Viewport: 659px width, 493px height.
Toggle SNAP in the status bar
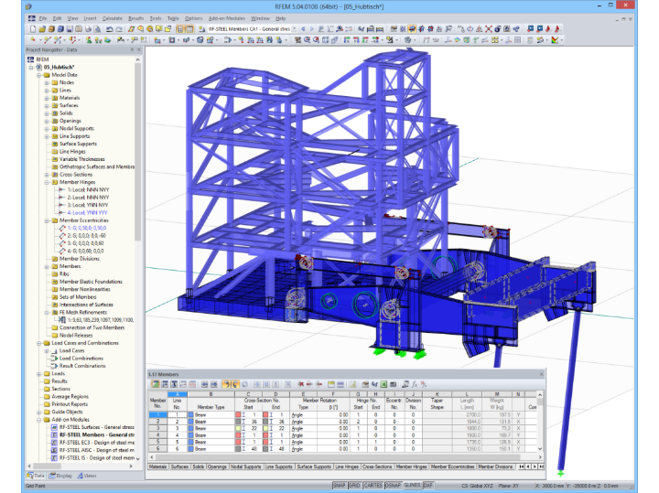click(340, 486)
